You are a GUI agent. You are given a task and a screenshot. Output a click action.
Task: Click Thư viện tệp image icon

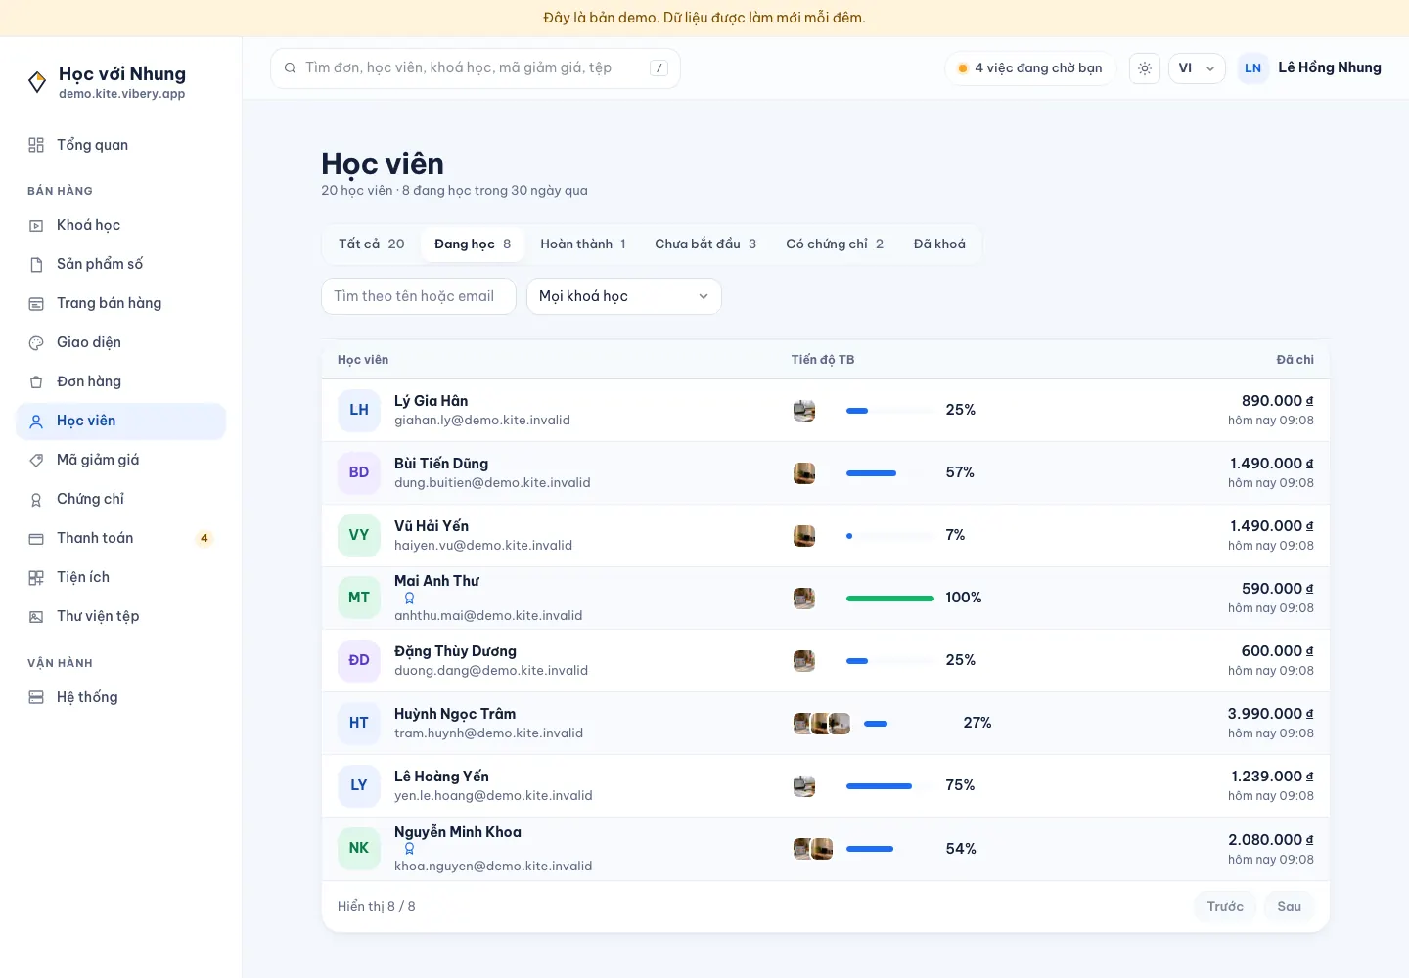point(36,616)
